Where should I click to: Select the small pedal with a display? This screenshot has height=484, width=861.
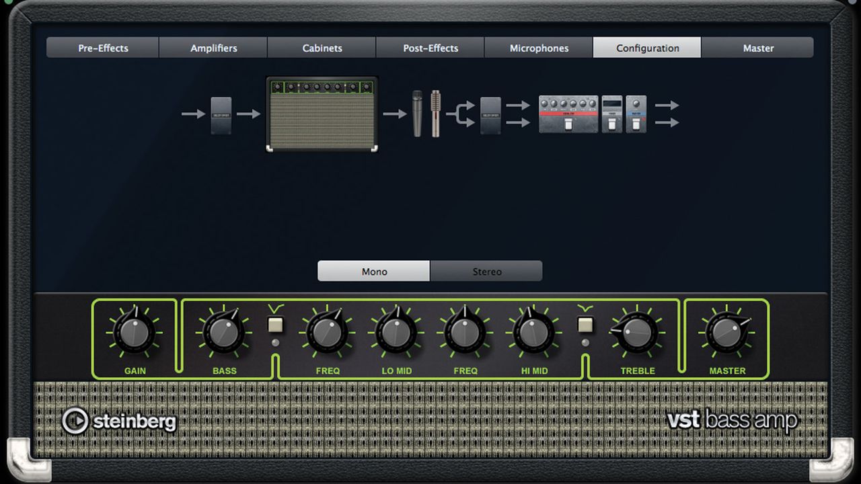611,114
